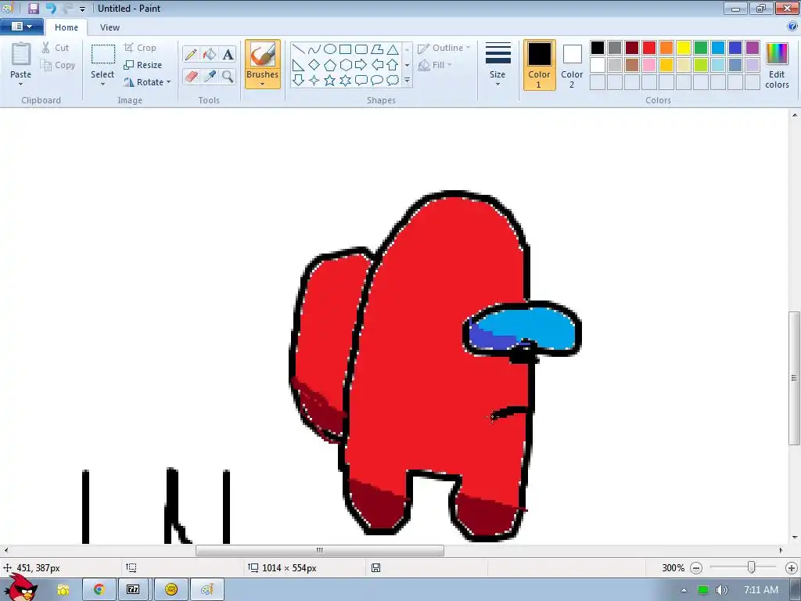Image resolution: width=801 pixels, height=601 pixels.
Task: Choose the red color swatch
Action: pos(649,48)
